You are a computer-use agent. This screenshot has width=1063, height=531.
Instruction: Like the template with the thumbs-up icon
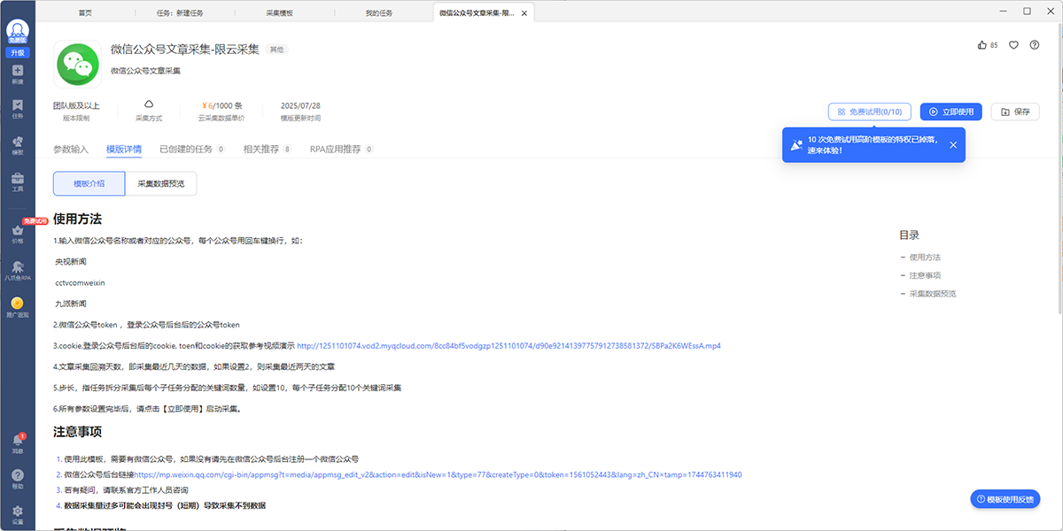[x=982, y=45]
